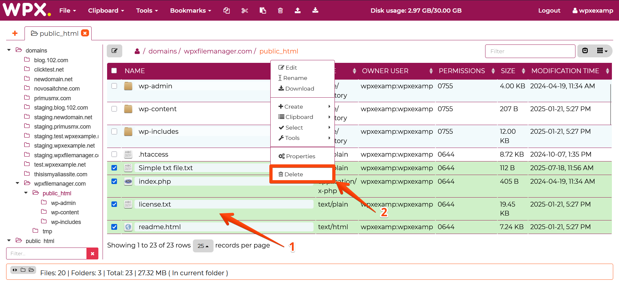The height and width of the screenshot is (282, 619).
Task: Check the wp-content row checkbox
Action: pos(114,109)
